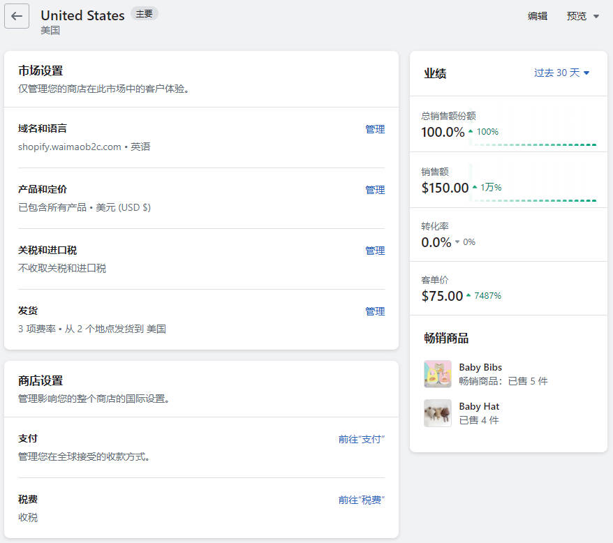Viewport: 613px width, 543px height.
Task: Click the Baby Hat product name
Action: 479,407
